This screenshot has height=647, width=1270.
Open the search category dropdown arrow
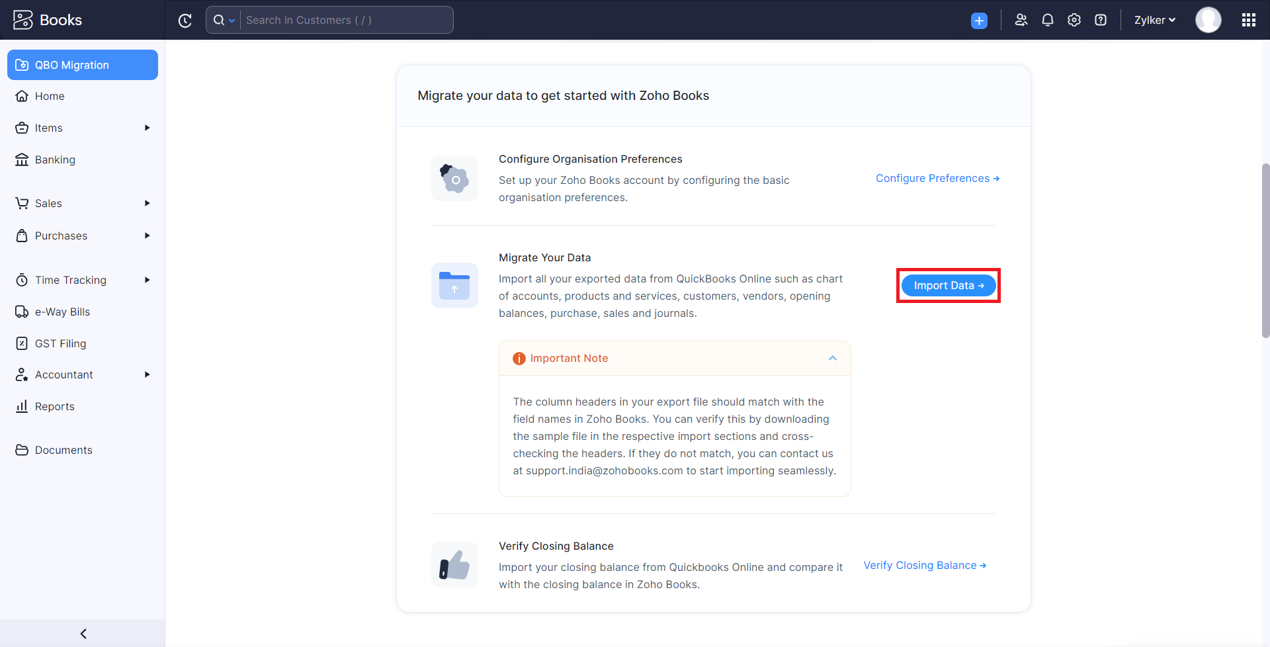pyautogui.click(x=232, y=21)
